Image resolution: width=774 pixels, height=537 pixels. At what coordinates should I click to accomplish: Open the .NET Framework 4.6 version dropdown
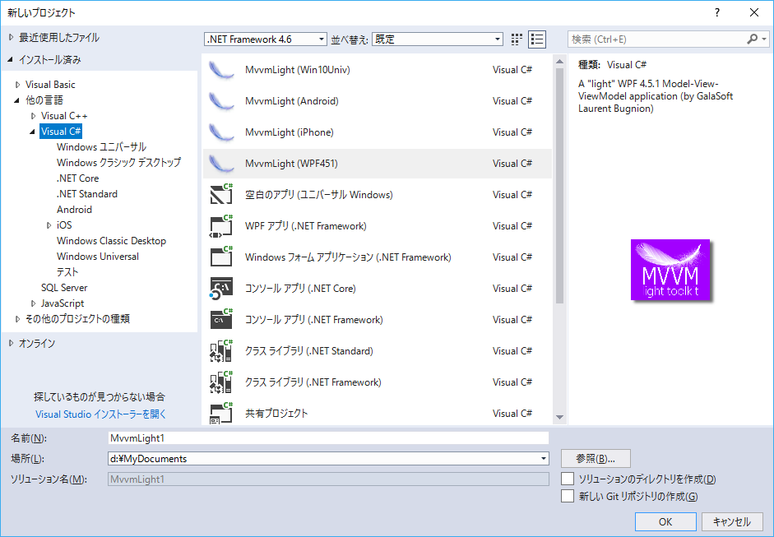coord(266,39)
